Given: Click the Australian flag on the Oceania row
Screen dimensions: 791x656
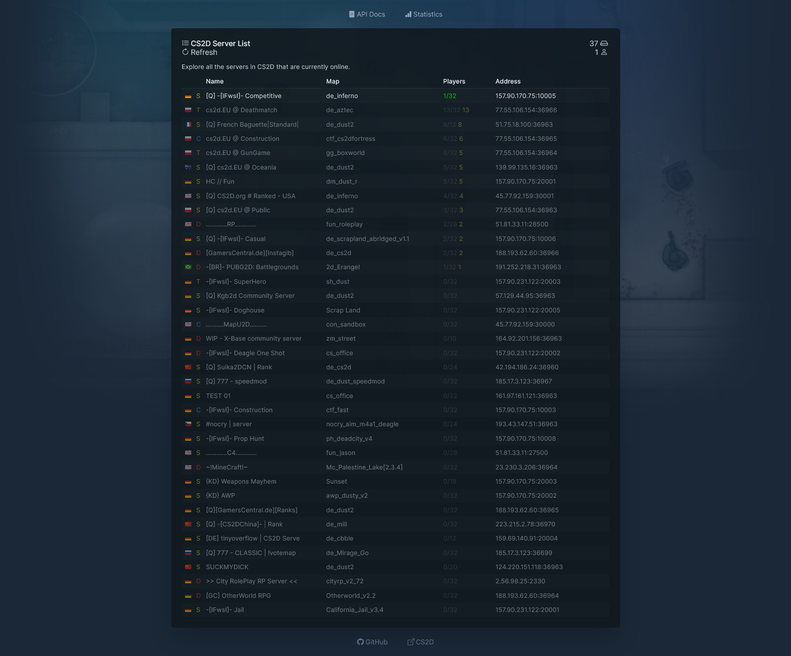Looking at the screenshot, I should click(x=188, y=167).
